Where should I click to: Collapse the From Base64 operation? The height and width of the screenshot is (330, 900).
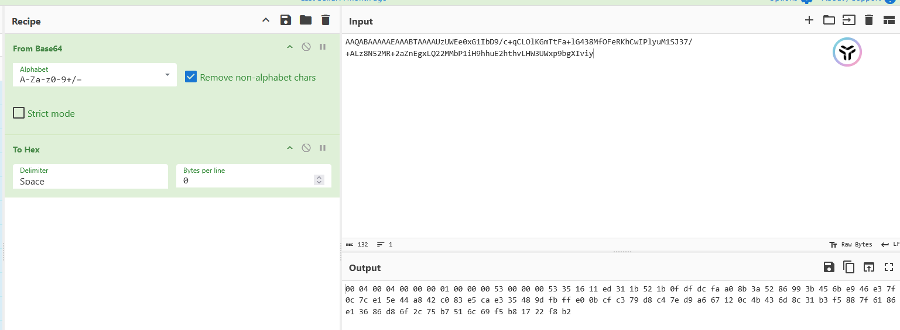click(289, 47)
